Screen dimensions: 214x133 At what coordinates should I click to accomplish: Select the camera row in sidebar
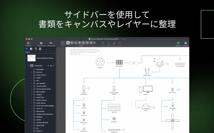tap(40, 95)
